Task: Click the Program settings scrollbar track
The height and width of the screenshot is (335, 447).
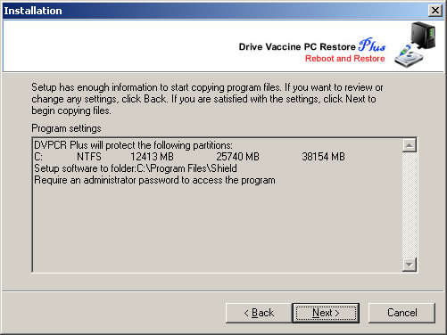Action: [x=410, y=205]
